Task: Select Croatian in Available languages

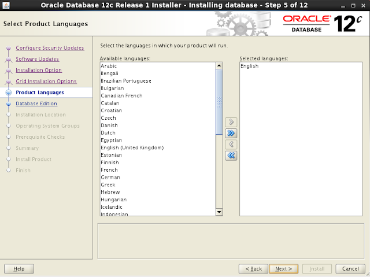Action: 158,110
